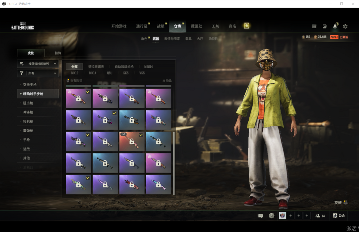
Task: Select last skin tile in bottom row
Action: tap(159, 184)
